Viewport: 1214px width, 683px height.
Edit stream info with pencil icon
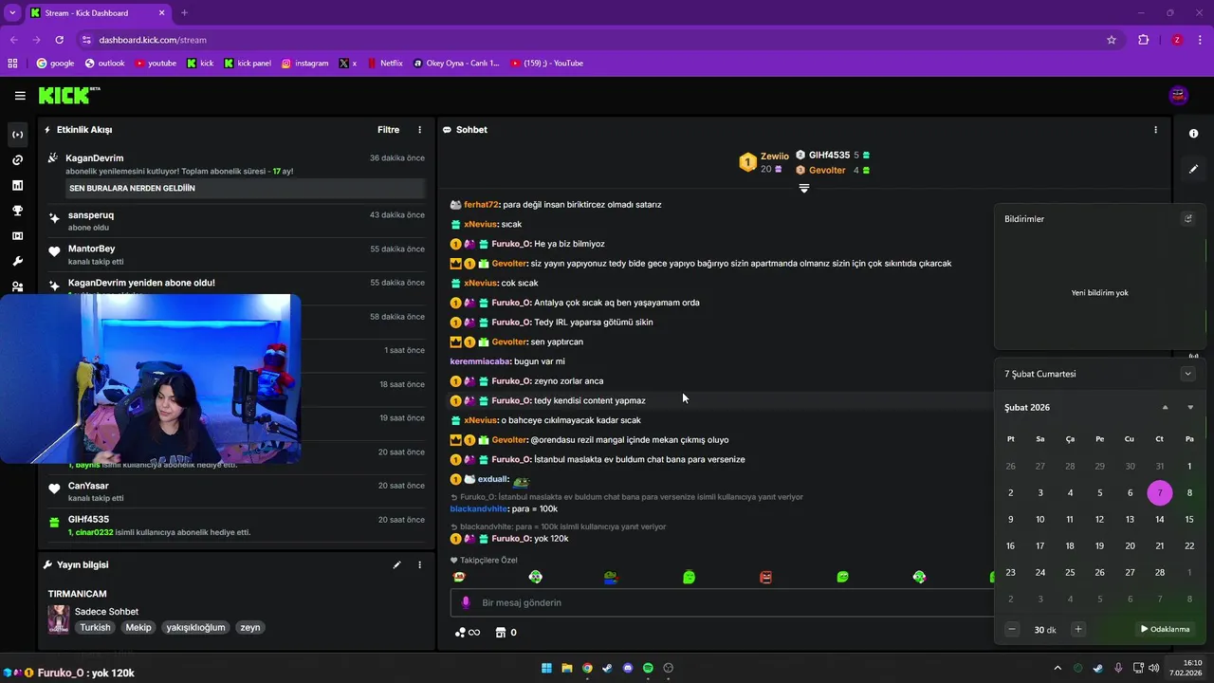click(397, 564)
